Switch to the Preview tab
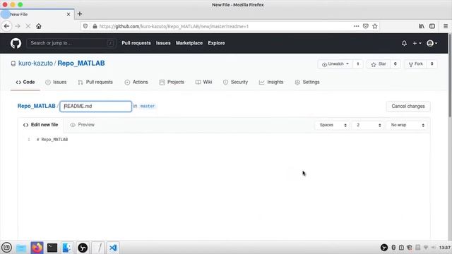 coord(83,125)
